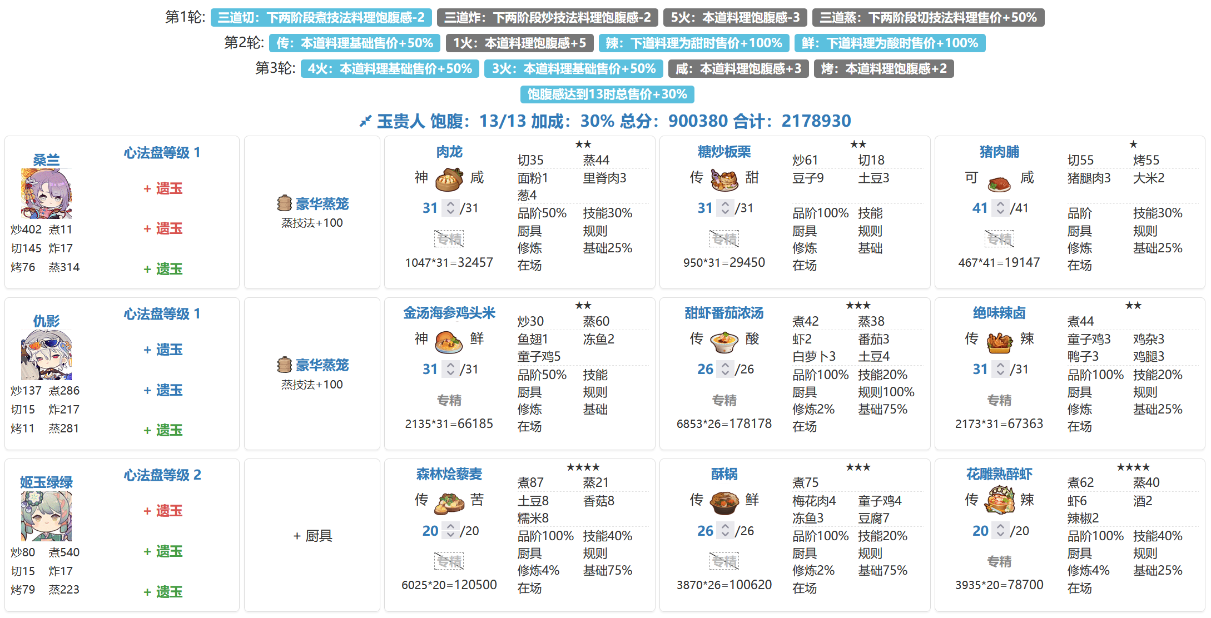
Task: Select rule tag 传 基础售价+50% in round 2
Action: point(355,43)
